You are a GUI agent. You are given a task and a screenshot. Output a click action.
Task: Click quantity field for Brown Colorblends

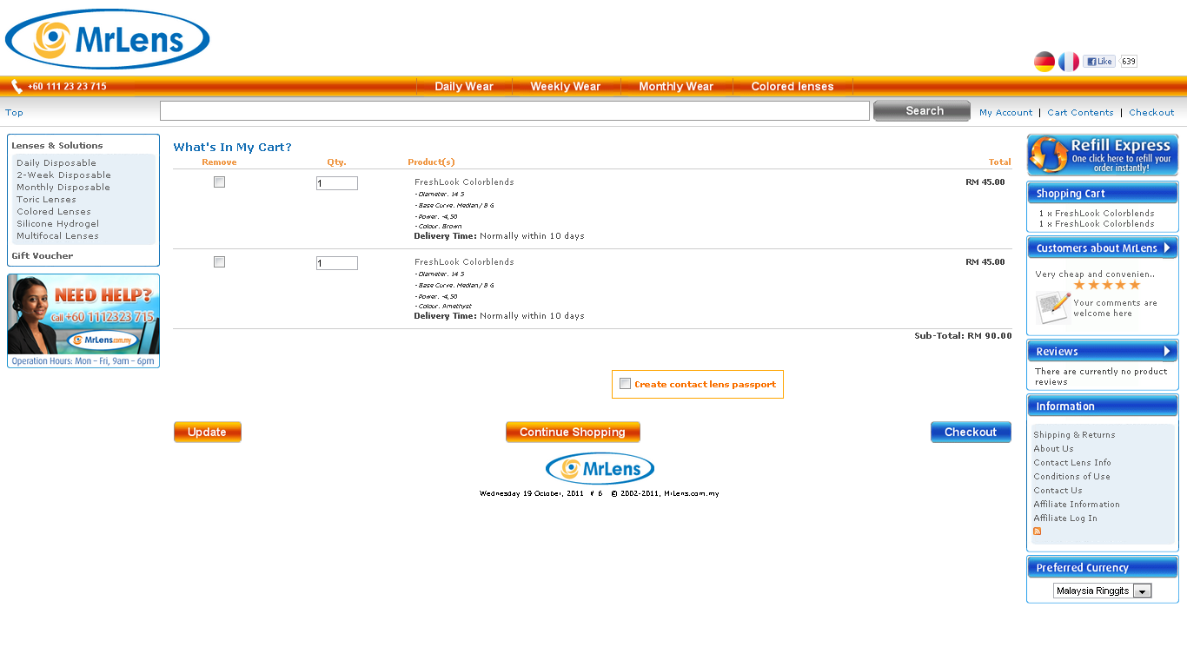click(337, 183)
